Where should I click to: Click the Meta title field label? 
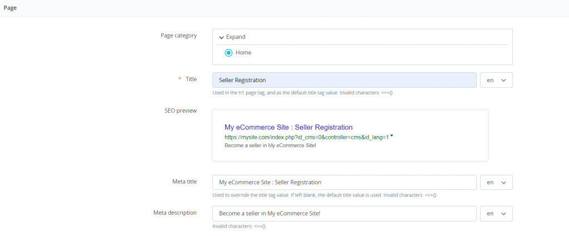coord(184,182)
